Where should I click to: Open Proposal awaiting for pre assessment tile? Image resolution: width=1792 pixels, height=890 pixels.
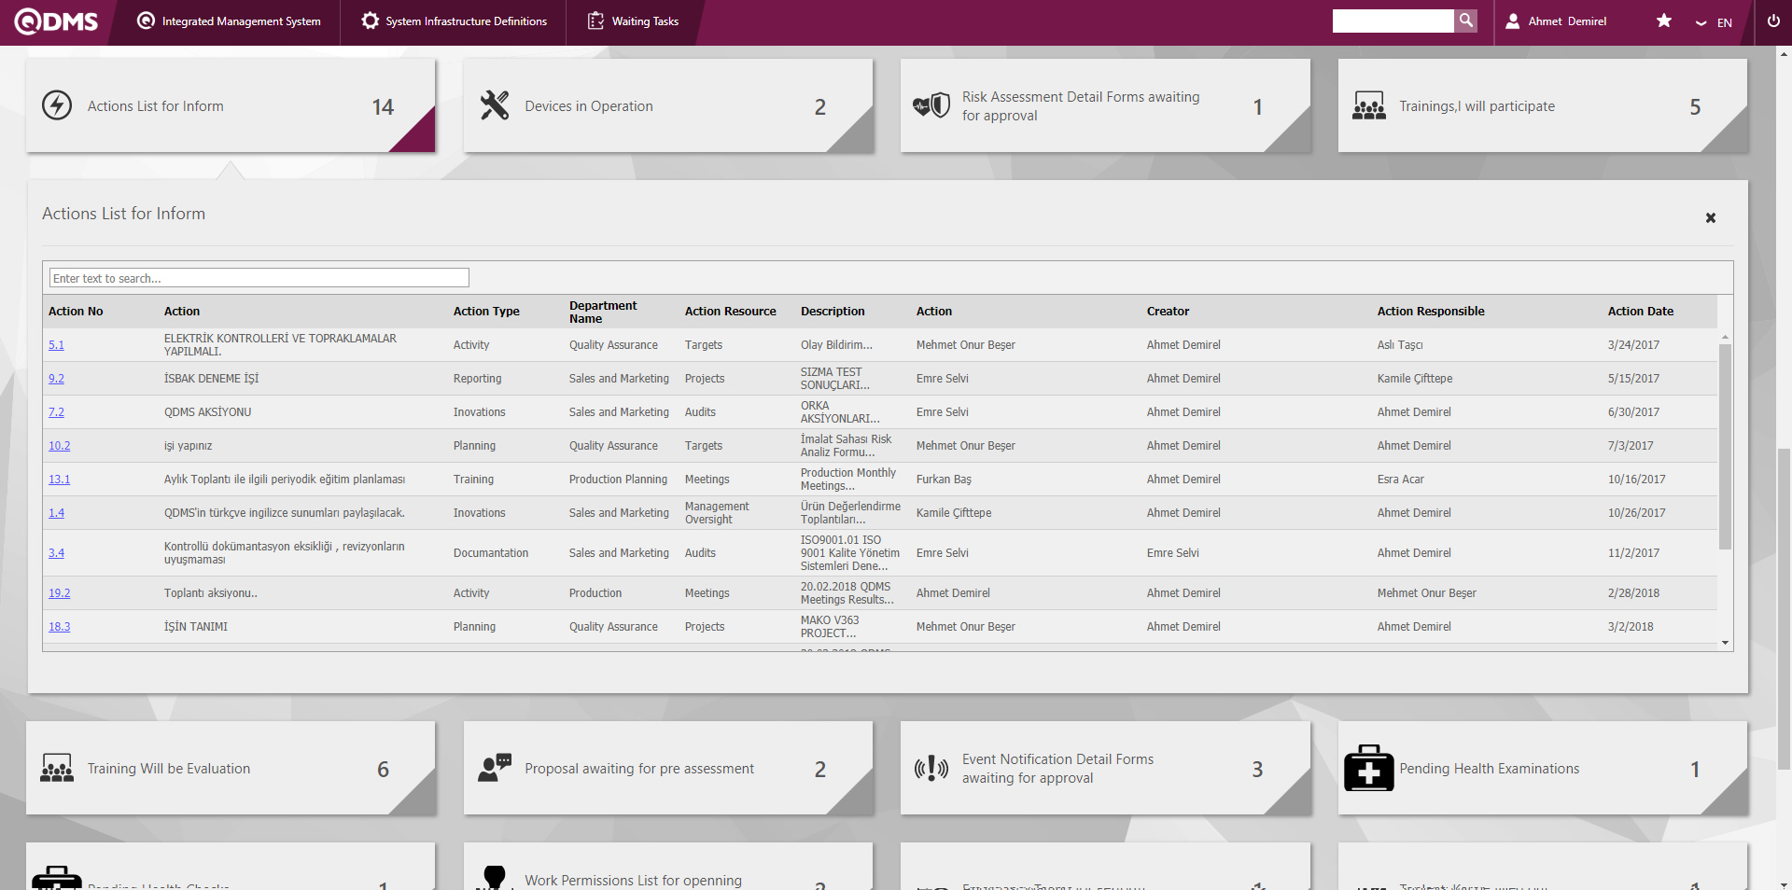point(668,768)
